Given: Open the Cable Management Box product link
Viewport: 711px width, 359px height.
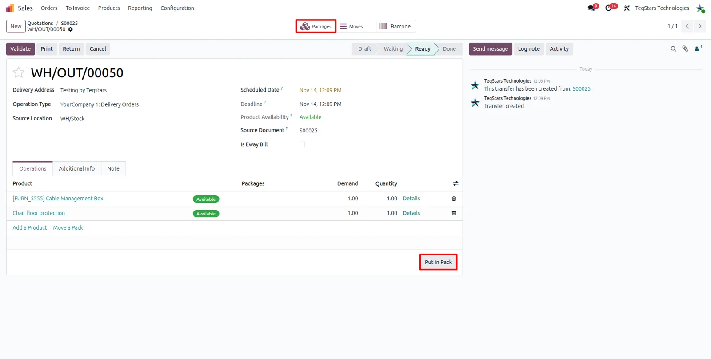Looking at the screenshot, I should (58, 199).
